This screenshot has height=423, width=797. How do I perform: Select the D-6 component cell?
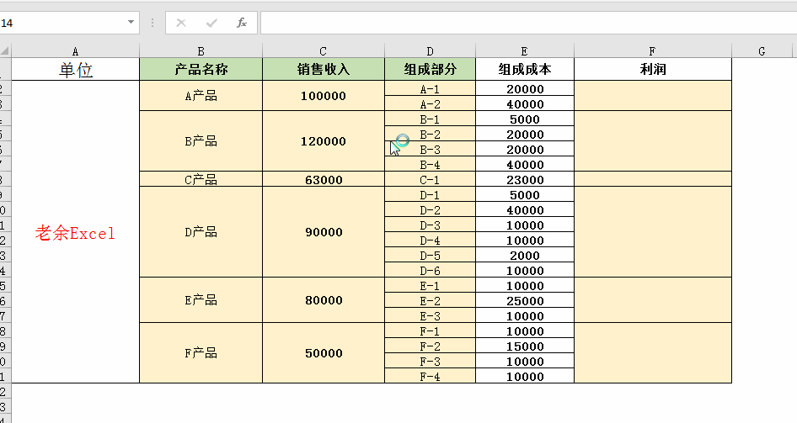point(430,270)
